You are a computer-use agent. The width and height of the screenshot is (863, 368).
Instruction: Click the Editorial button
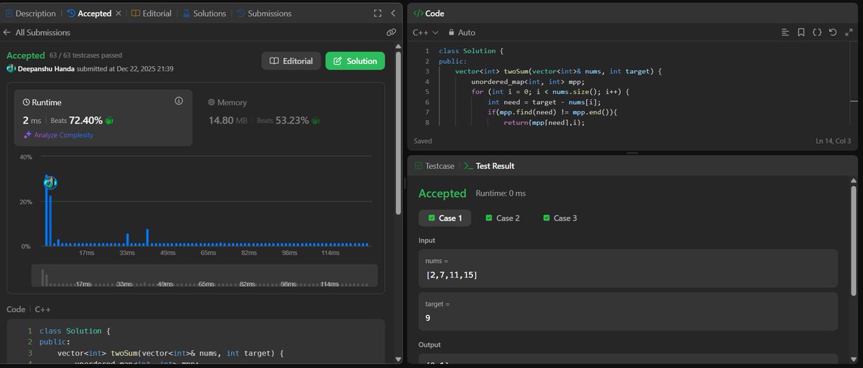291,61
